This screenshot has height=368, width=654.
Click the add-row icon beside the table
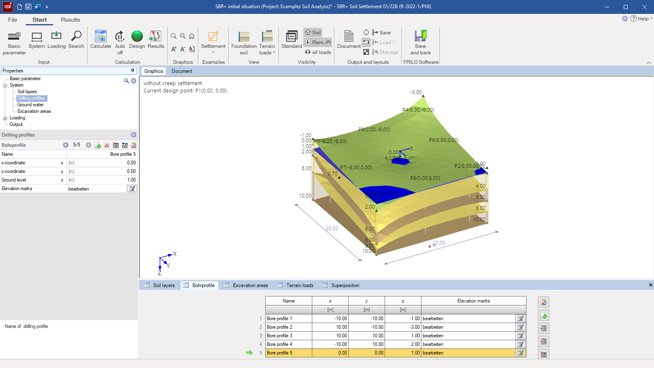click(544, 315)
